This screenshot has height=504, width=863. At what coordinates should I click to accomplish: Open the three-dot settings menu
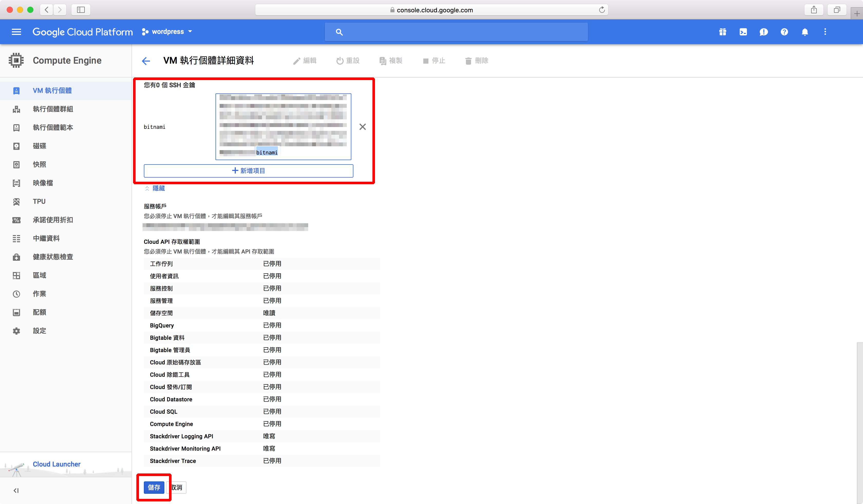click(825, 32)
